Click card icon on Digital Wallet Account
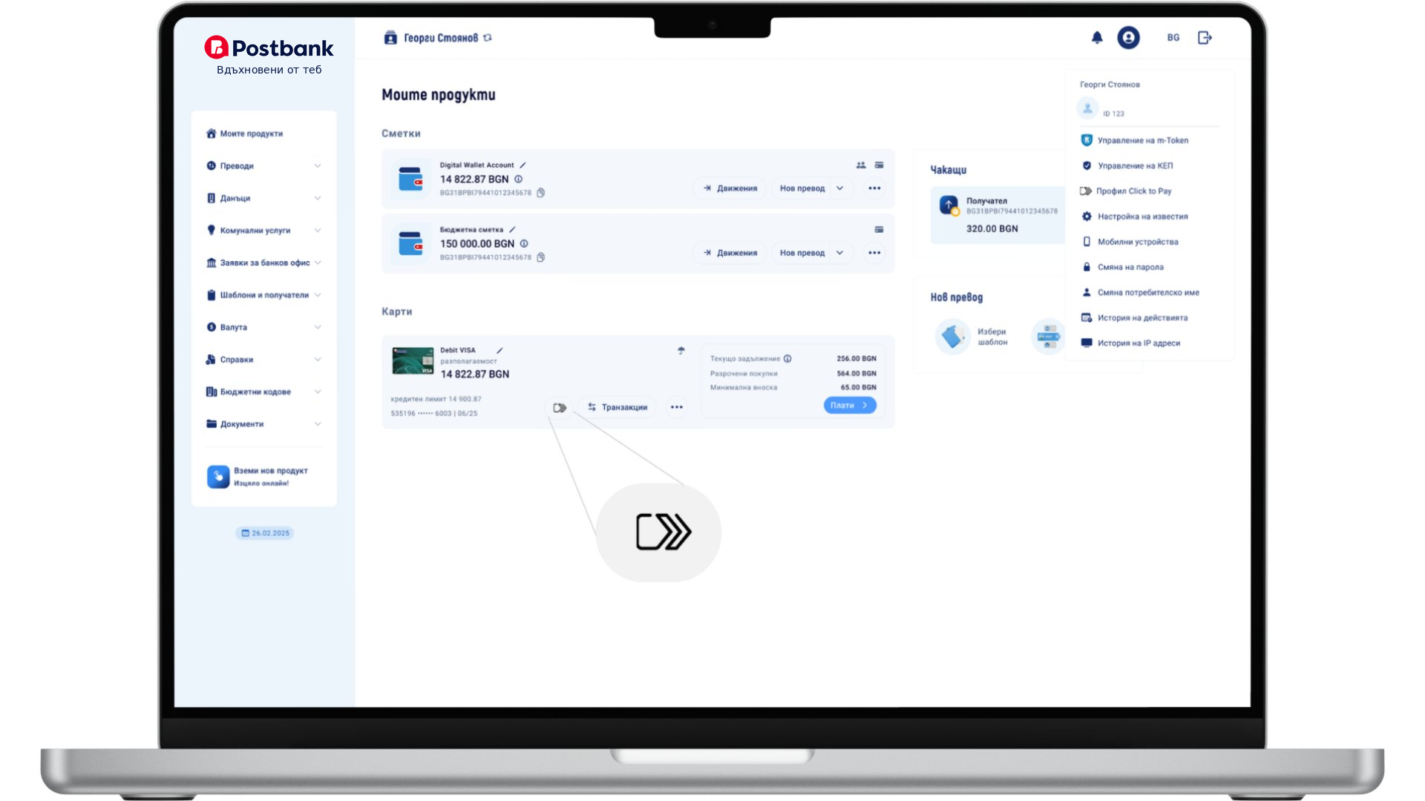The height and width of the screenshot is (801, 1425). (879, 165)
